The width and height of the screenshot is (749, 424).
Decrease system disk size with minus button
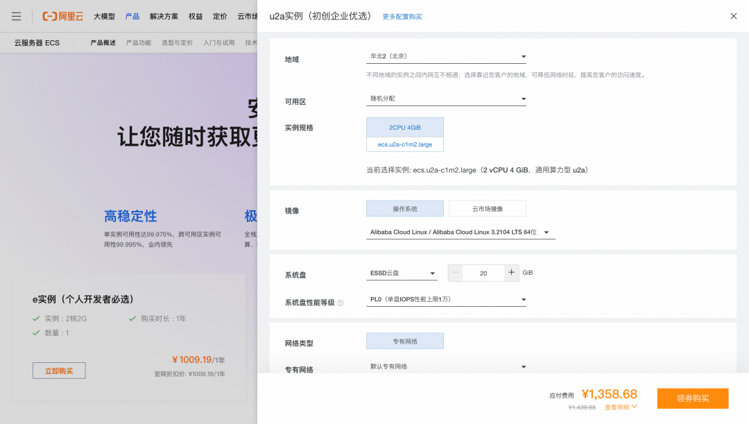coord(456,273)
